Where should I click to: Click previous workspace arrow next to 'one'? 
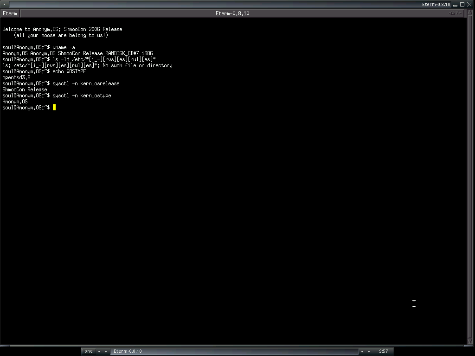tap(99, 351)
